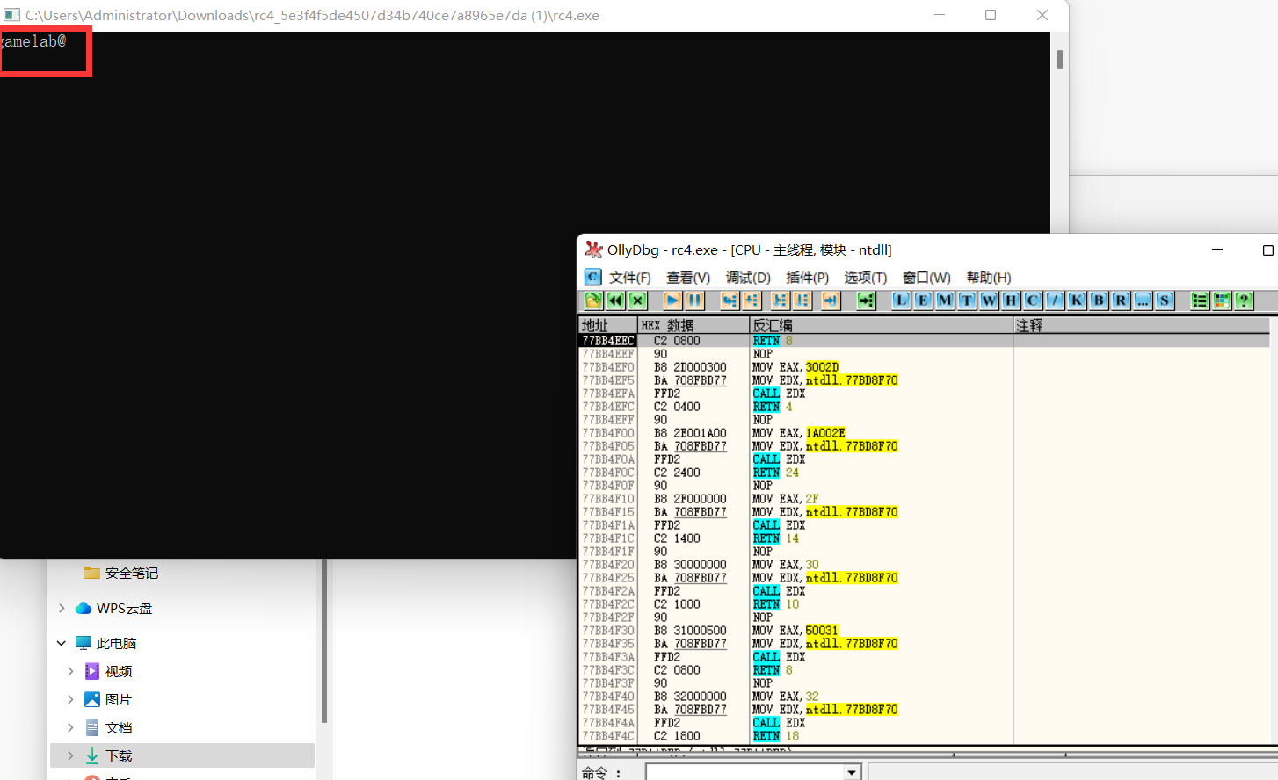The width and height of the screenshot is (1278, 780).
Task: Select 安全笔记 folder in Explorer
Action: point(121,573)
